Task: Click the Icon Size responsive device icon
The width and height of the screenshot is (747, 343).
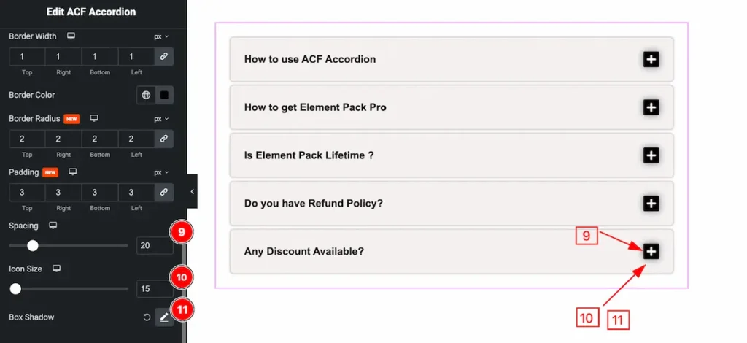Action: click(56, 269)
